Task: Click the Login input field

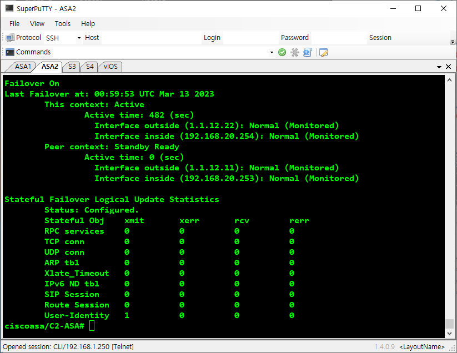Action: pyautogui.click(x=250, y=38)
